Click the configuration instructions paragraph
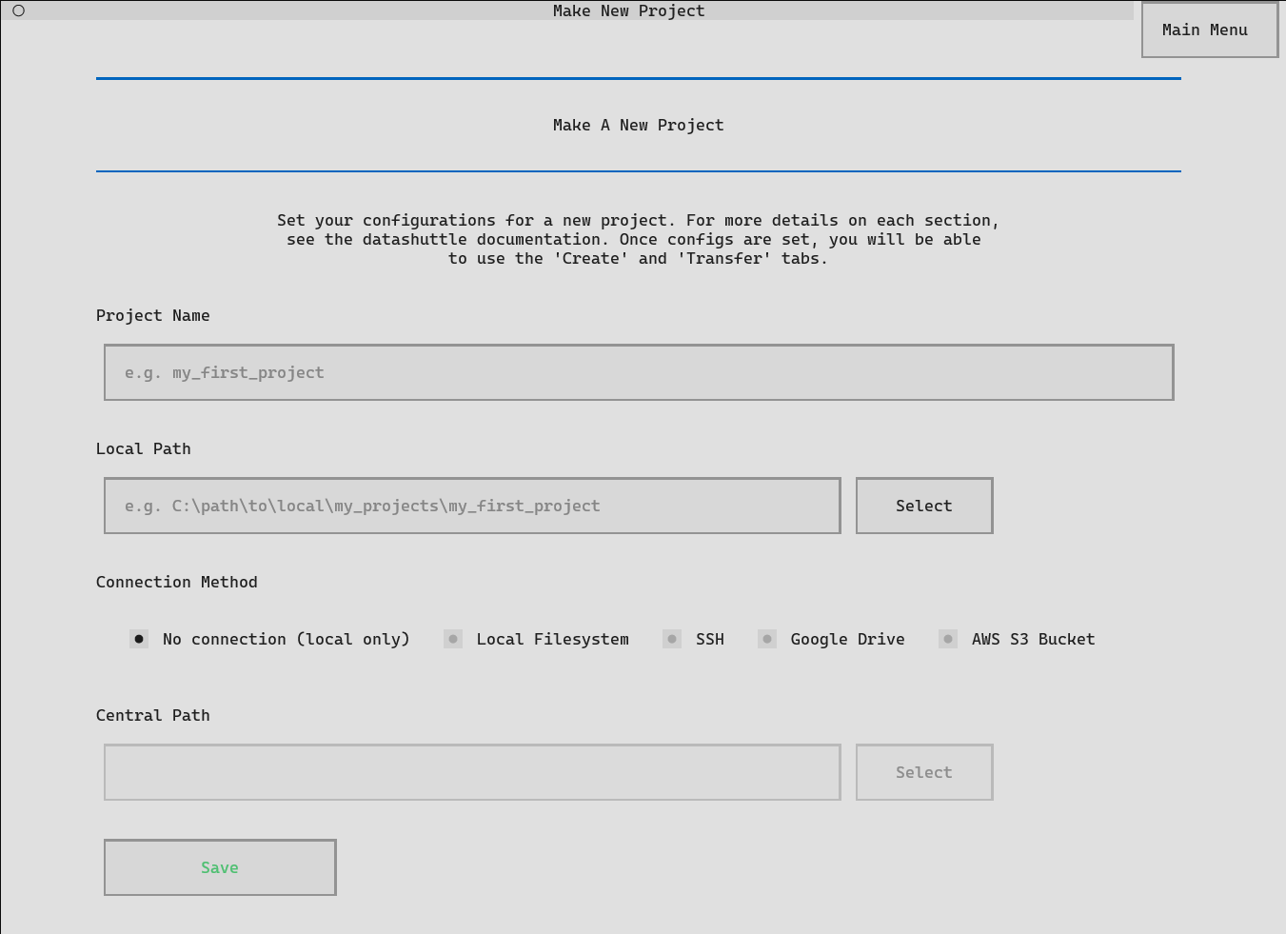 [x=638, y=239]
